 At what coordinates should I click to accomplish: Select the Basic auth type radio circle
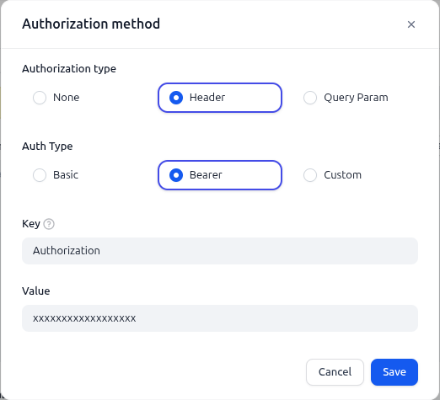tap(40, 175)
